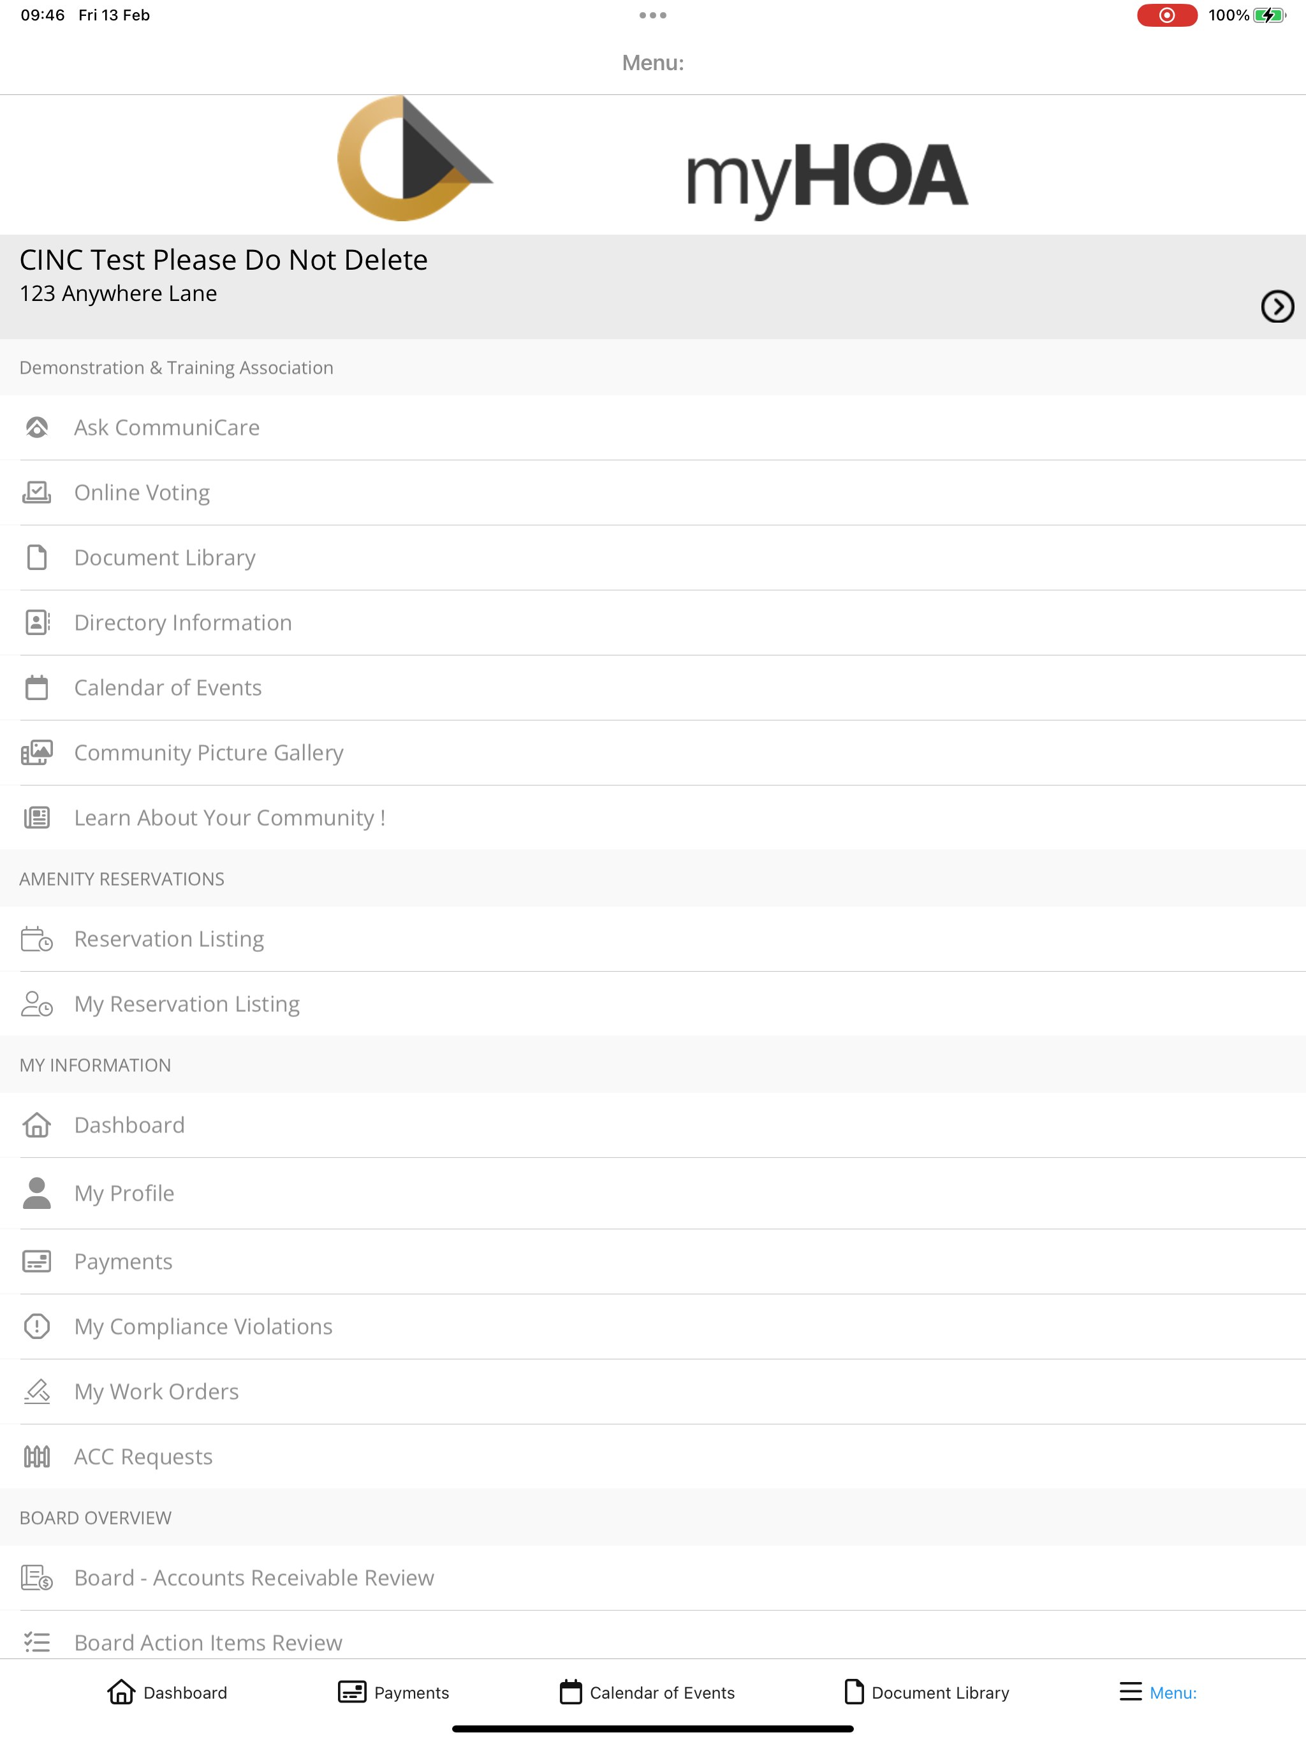Tap the Document Library page icon in menu list

tap(37, 557)
